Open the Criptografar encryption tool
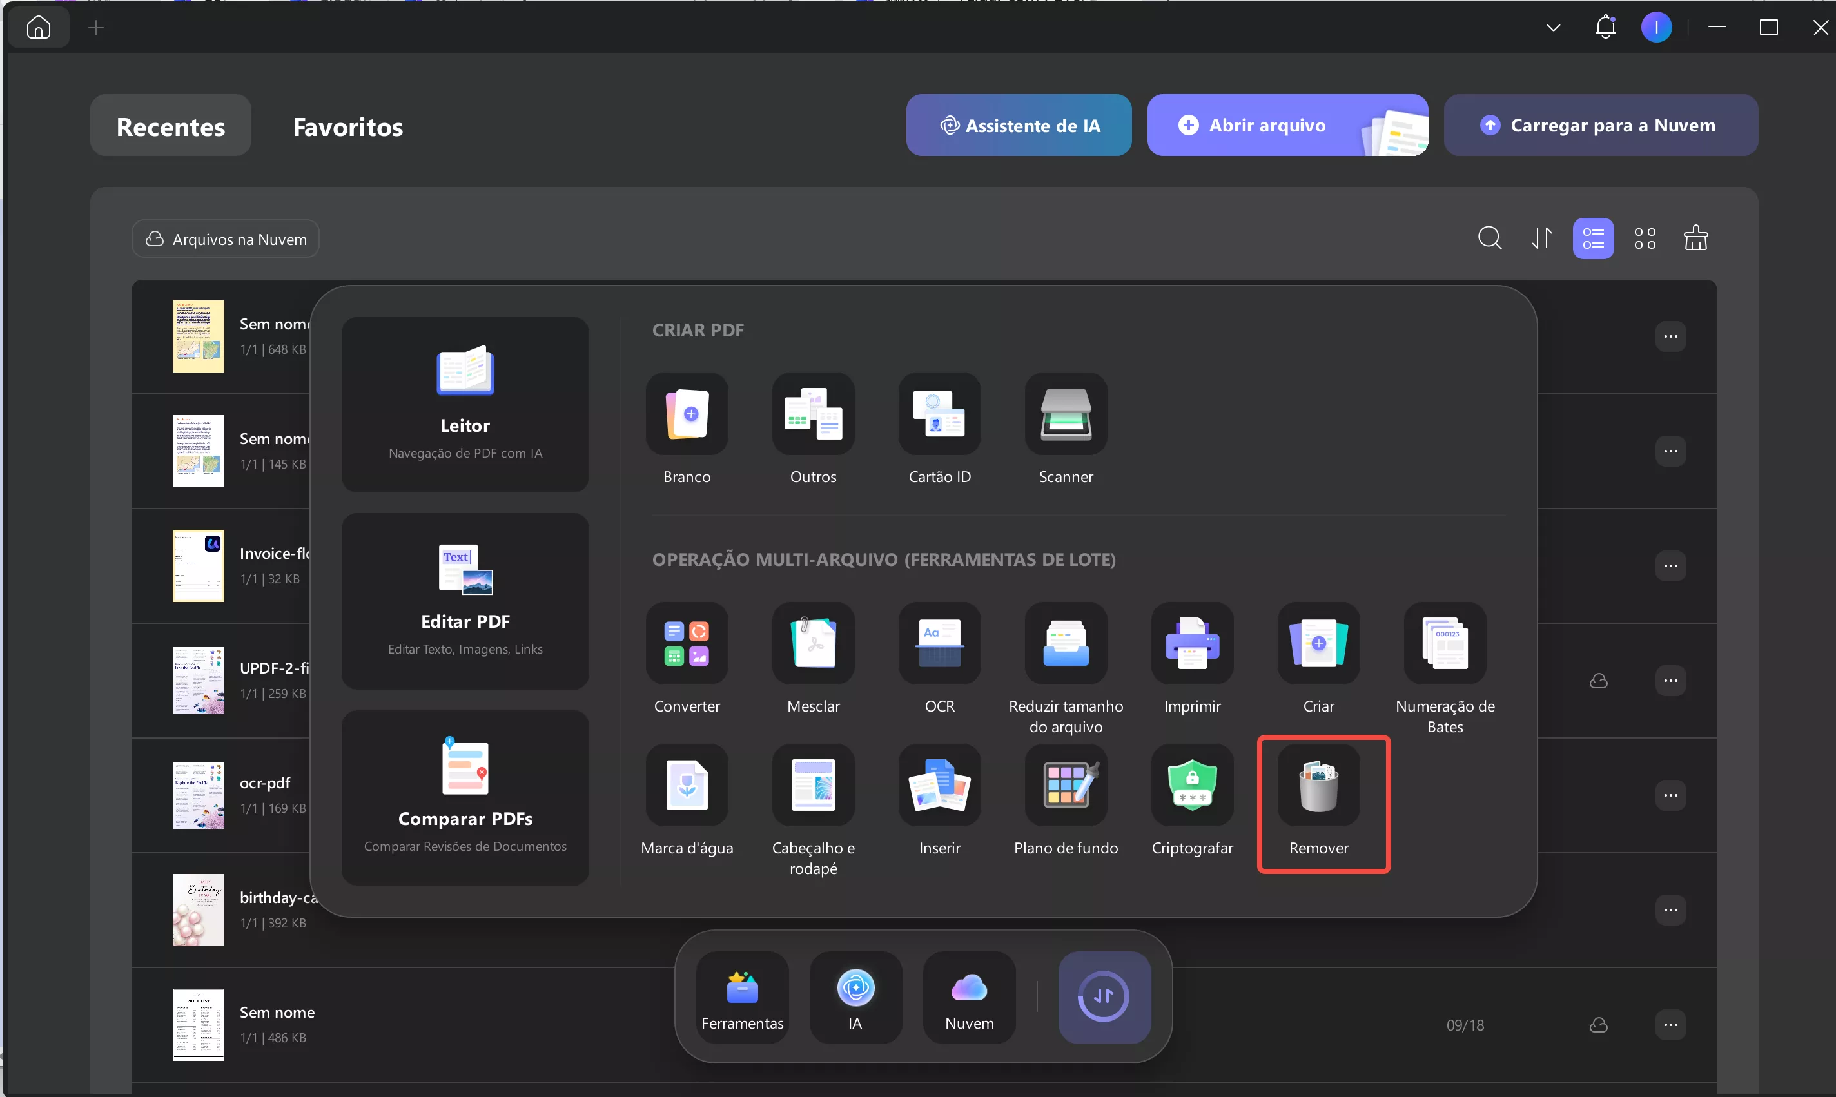This screenshot has height=1097, width=1836. pos(1191,786)
